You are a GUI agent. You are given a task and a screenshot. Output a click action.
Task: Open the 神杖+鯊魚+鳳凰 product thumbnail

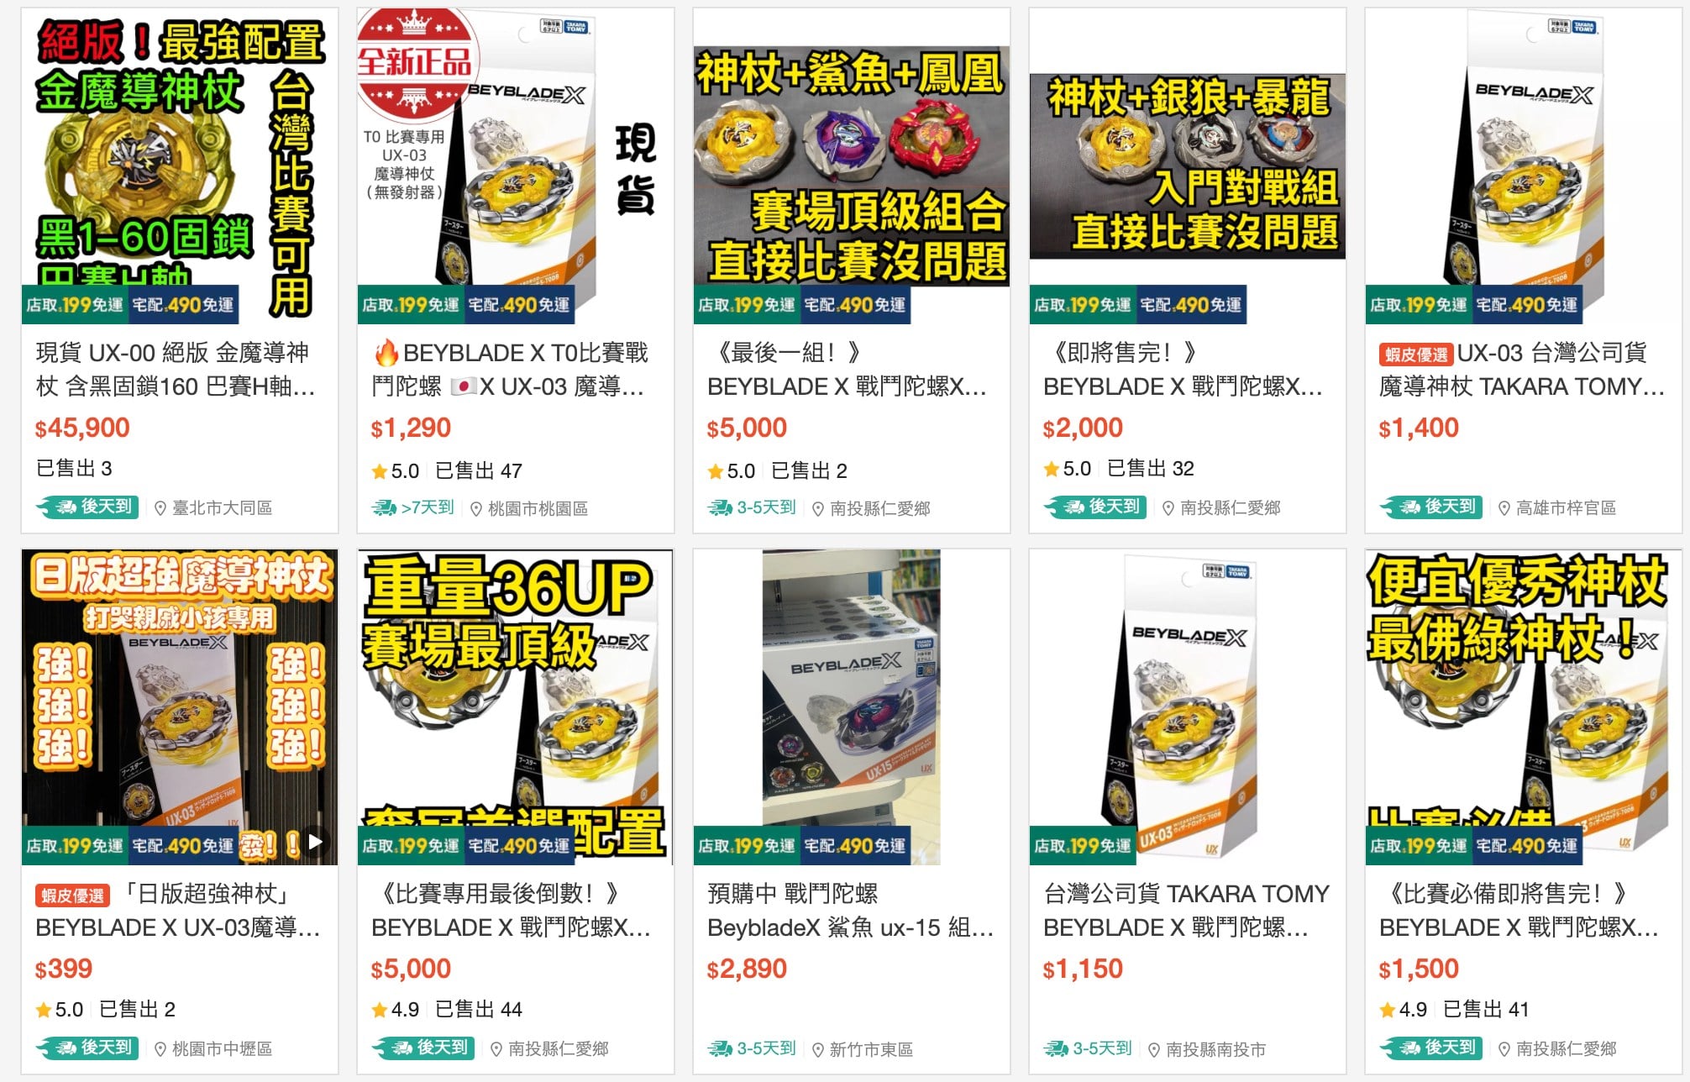852,165
